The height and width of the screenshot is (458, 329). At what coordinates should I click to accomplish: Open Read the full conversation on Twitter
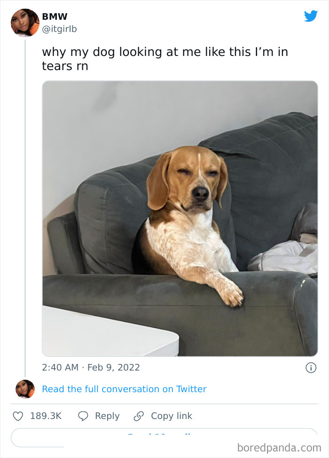point(124,389)
